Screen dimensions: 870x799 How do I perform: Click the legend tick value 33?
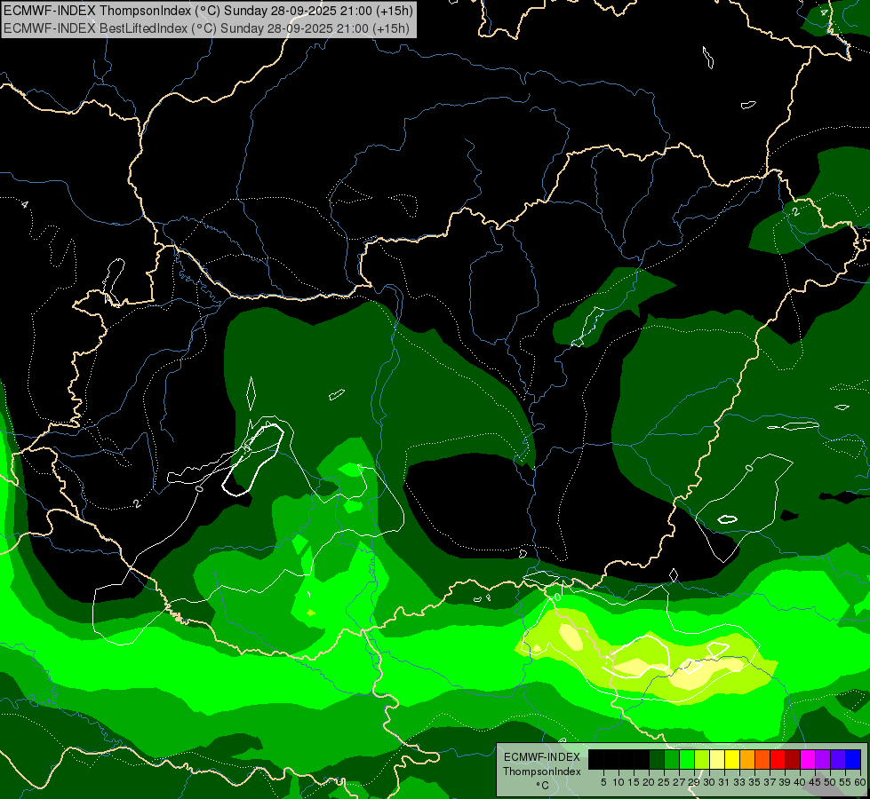(x=739, y=782)
